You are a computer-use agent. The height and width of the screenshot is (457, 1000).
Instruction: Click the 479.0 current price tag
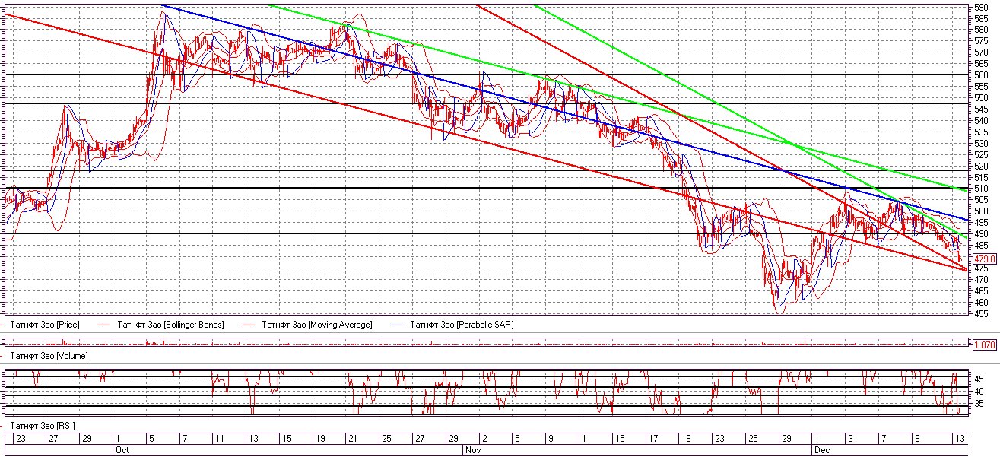coord(984,259)
